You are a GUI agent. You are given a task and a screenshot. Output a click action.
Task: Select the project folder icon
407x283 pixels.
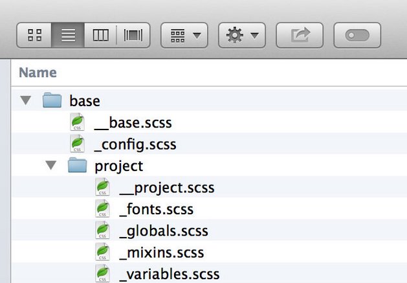coord(78,165)
